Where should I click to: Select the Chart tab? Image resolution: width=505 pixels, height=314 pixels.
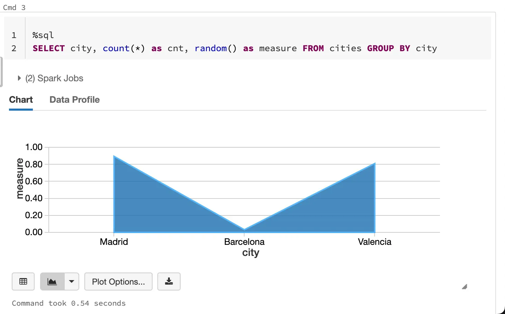pyautogui.click(x=21, y=100)
